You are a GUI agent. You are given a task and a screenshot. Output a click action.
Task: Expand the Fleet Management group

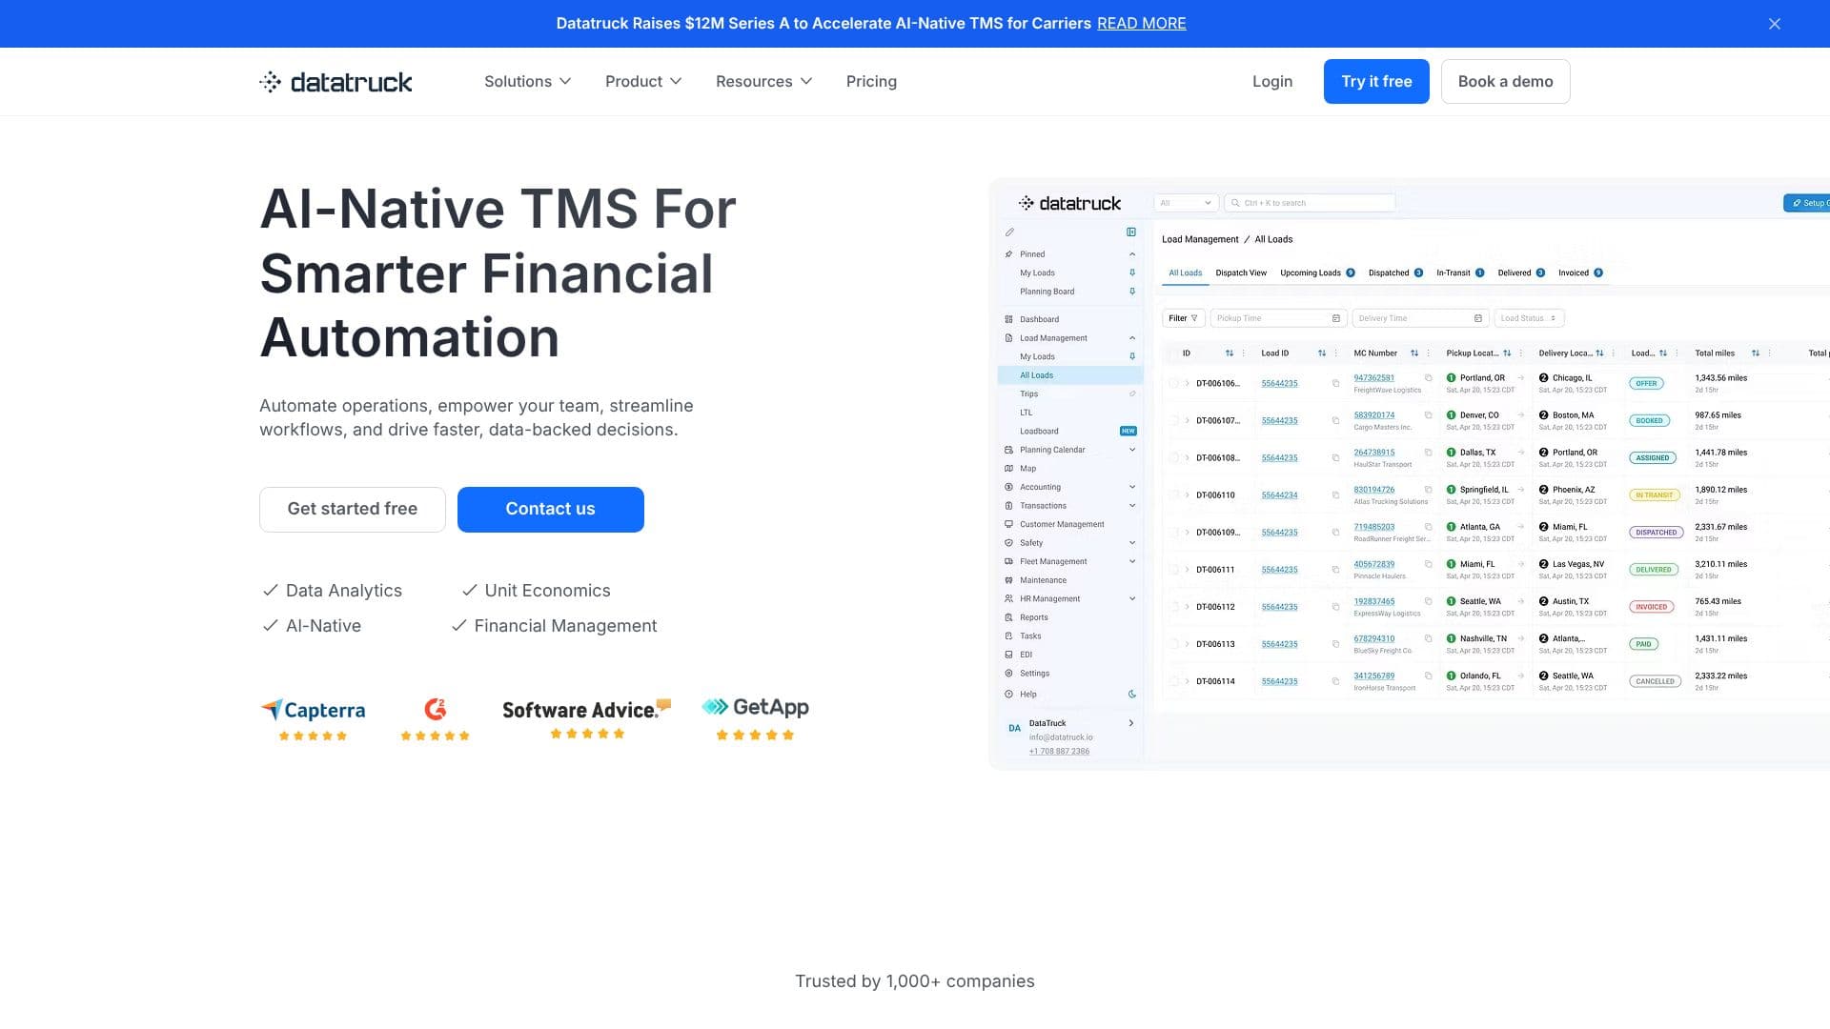[1132, 561]
